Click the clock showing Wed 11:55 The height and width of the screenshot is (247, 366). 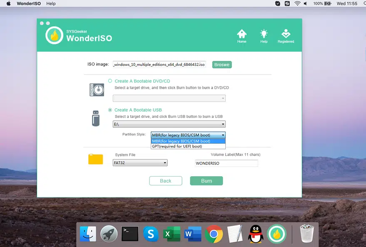tap(347, 3)
